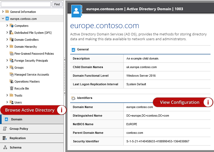Viewport: 214px width, 152px height.
Task: Click the 'EUROPE' NetBIOS name value
Action: (132, 124)
